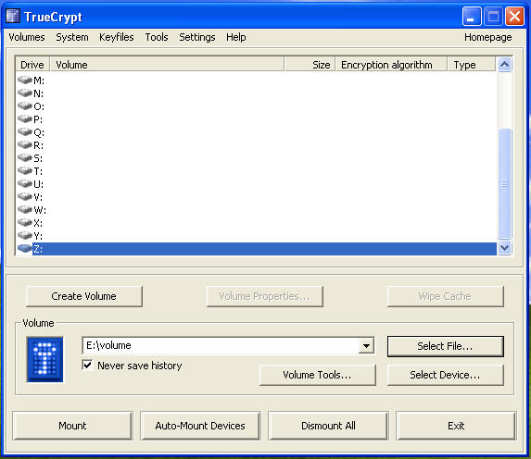This screenshot has width=531, height=459.
Task: Click Auto-Mount Devices button
Action: [x=200, y=426]
